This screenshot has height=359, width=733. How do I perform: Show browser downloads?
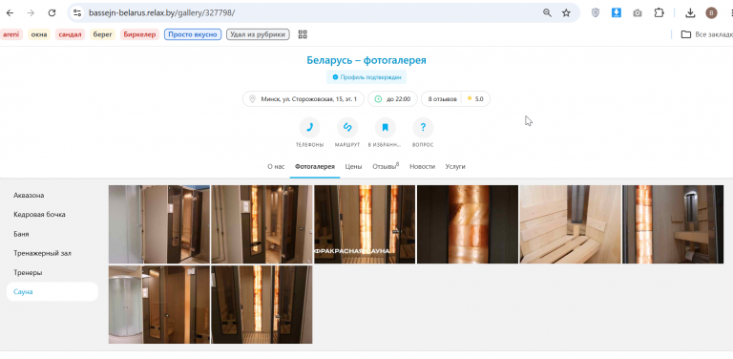click(690, 13)
